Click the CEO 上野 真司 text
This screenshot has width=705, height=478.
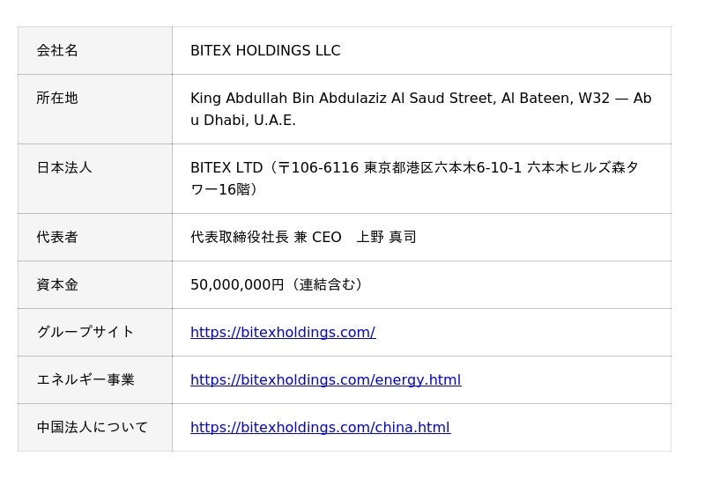364,237
